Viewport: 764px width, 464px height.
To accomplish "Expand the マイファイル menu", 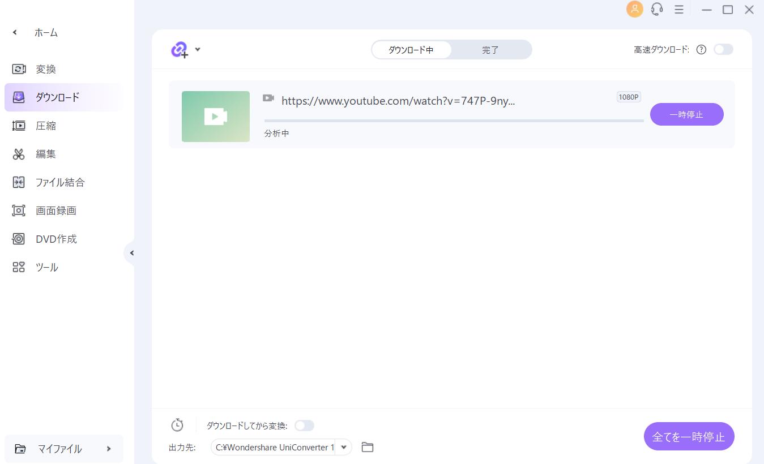I will 64,449.
